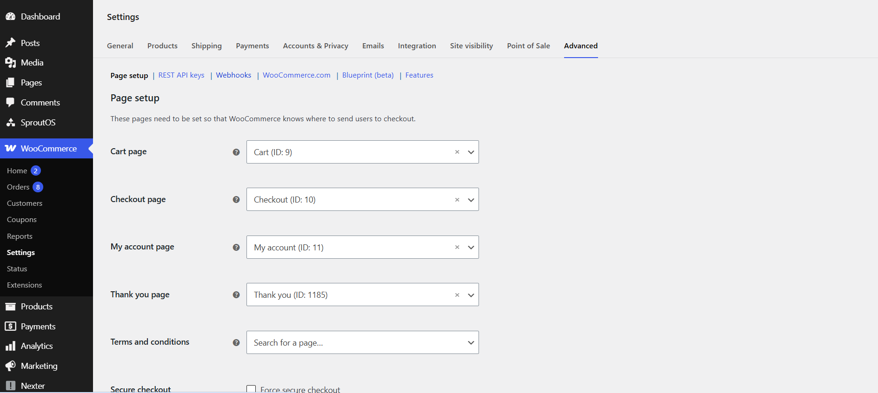
Task: Open Dashboard from sidebar icon
Action: tap(10, 17)
